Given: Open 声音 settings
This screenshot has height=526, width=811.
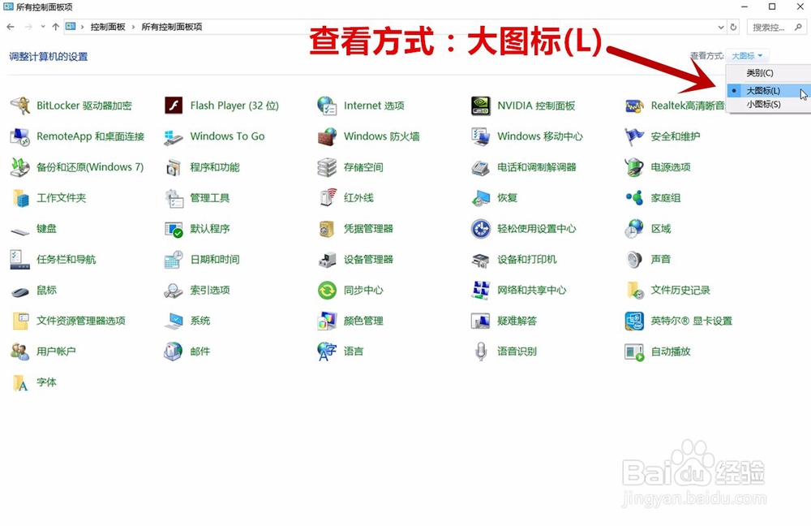Looking at the screenshot, I should point(660,260).
